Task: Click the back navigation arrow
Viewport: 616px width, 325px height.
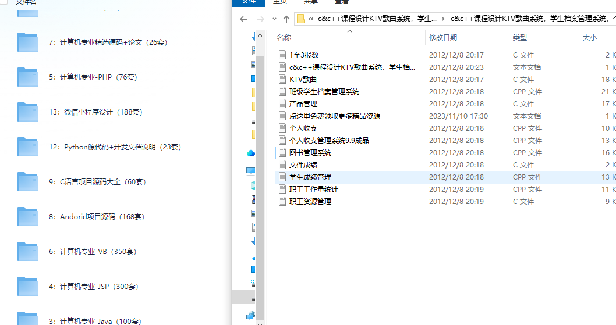Action: pyautogui.click(x=243, y=19)
